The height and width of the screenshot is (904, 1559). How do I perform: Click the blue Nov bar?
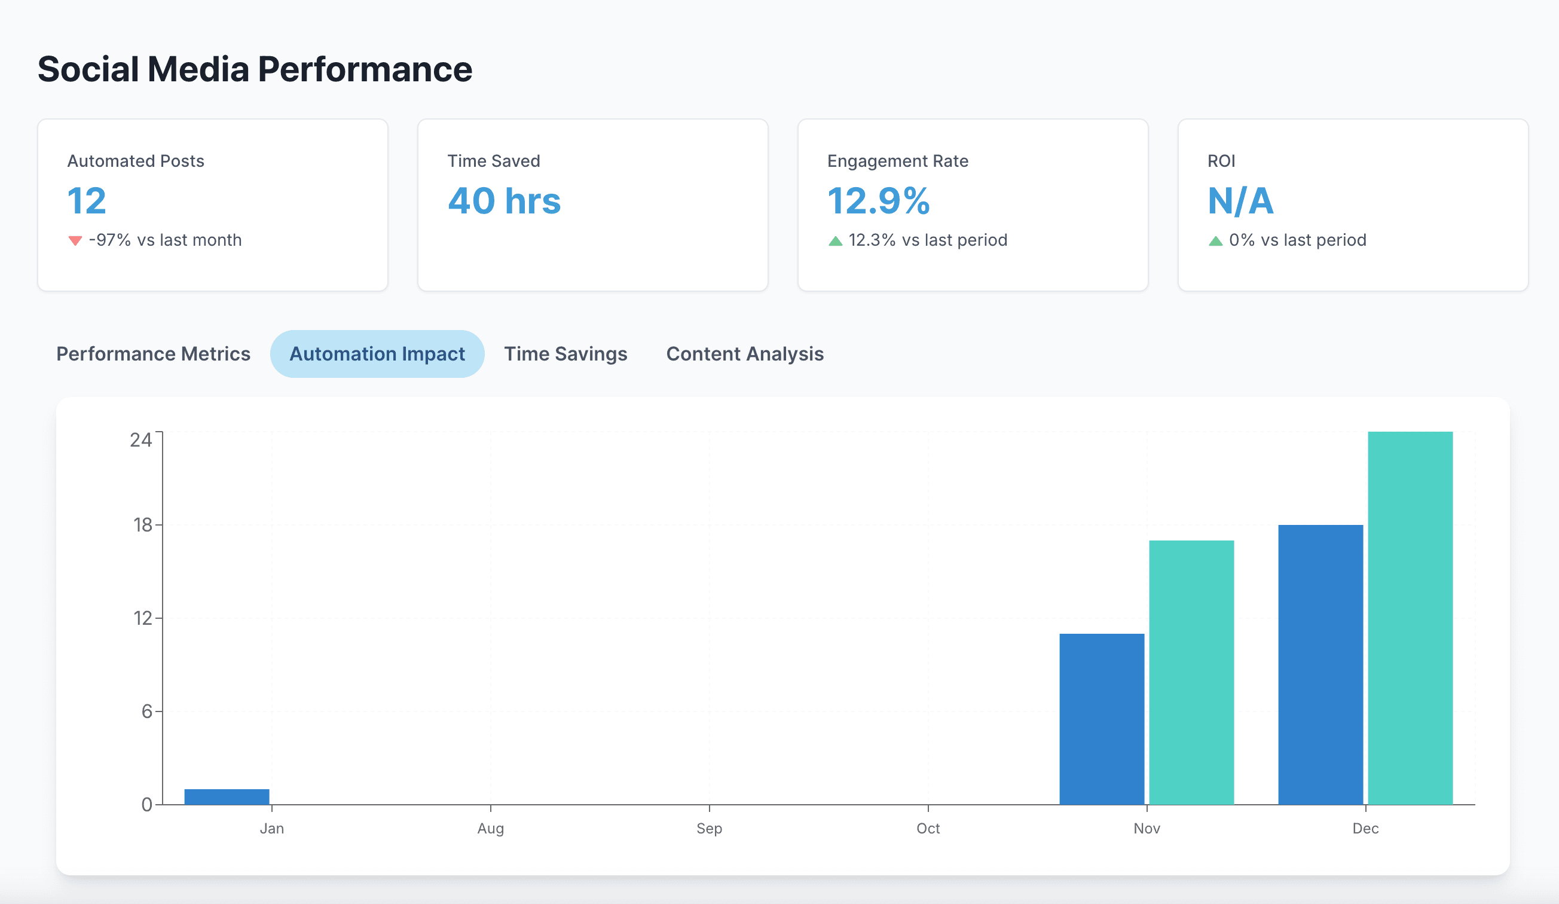[x=1102, y=719]
